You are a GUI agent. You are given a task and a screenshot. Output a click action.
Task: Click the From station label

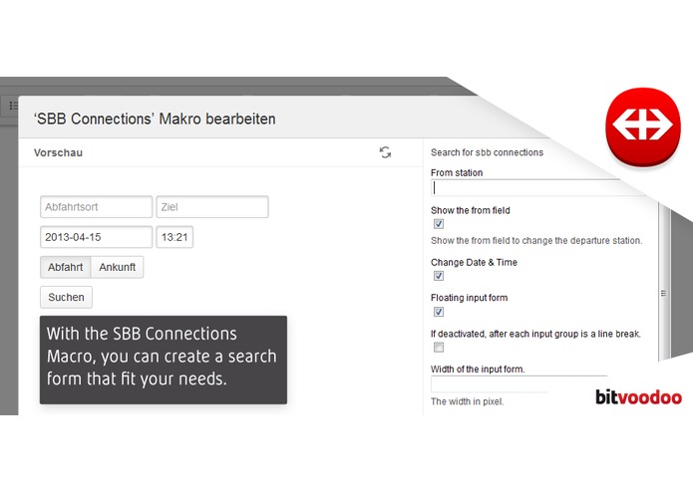click(x=457, y=172)
